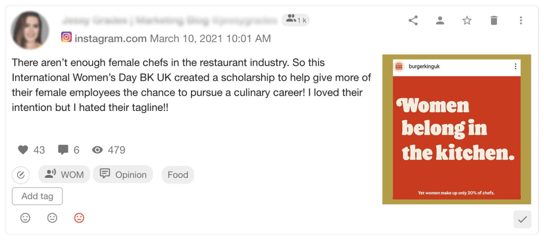
Task: Click the Instagram source logo icon
Action: pos(66,37)
